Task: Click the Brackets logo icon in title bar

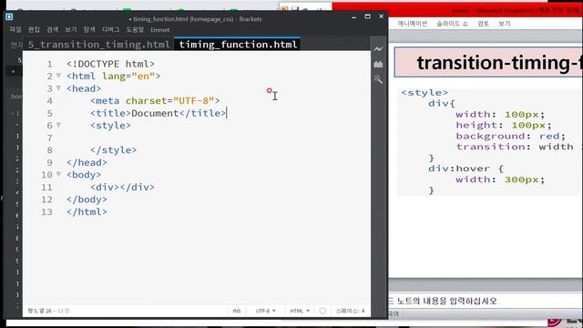Action: click(9, 16)
